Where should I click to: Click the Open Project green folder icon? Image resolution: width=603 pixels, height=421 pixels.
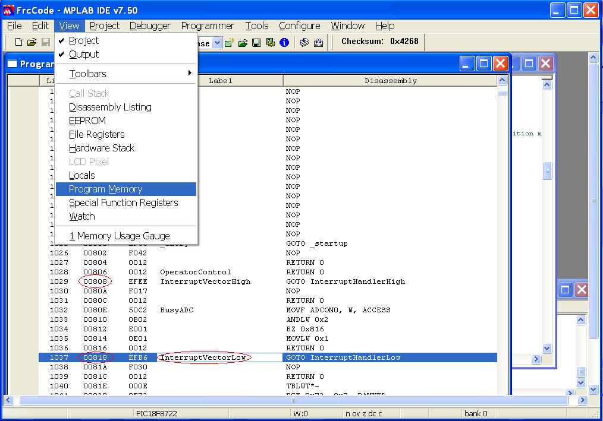[x=243, y=43]
